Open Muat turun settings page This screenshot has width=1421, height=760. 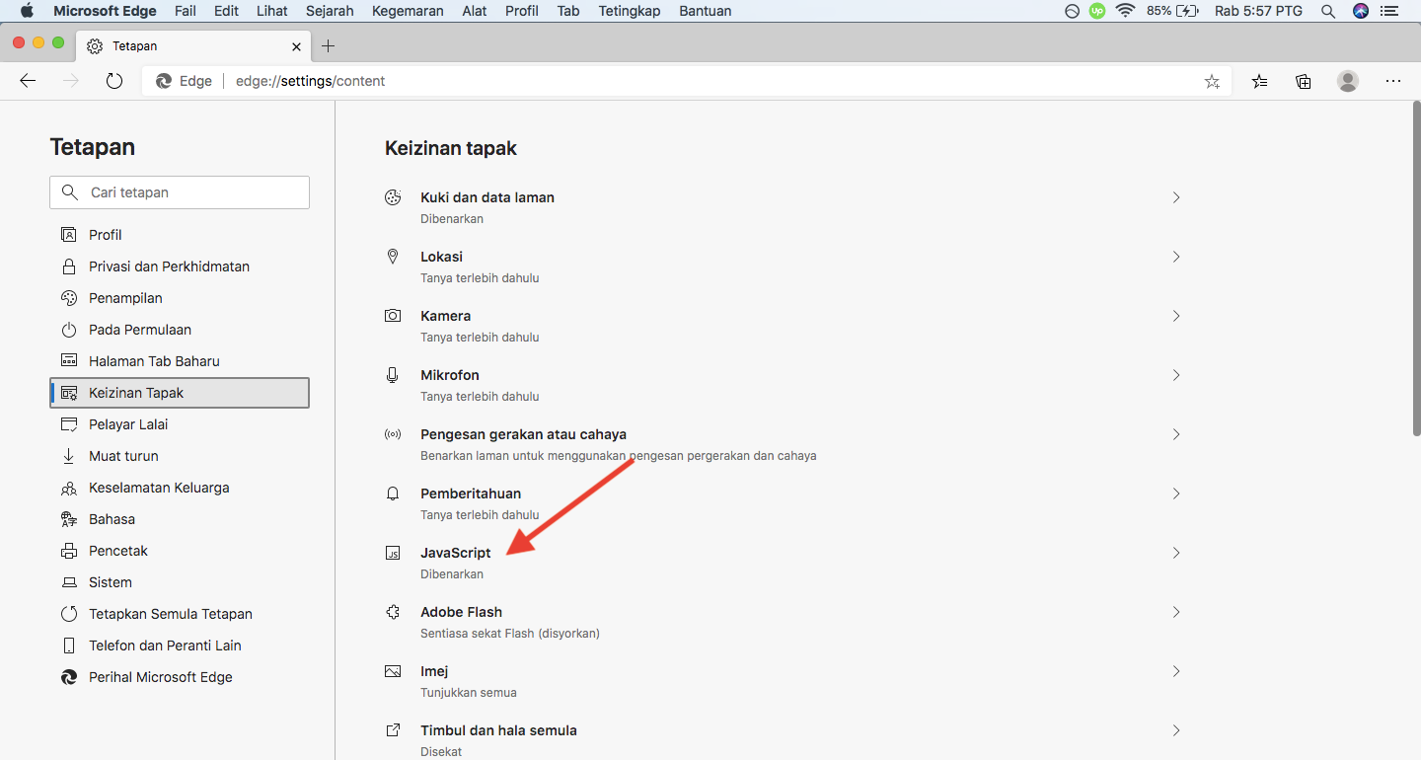(x=123, y=456)
